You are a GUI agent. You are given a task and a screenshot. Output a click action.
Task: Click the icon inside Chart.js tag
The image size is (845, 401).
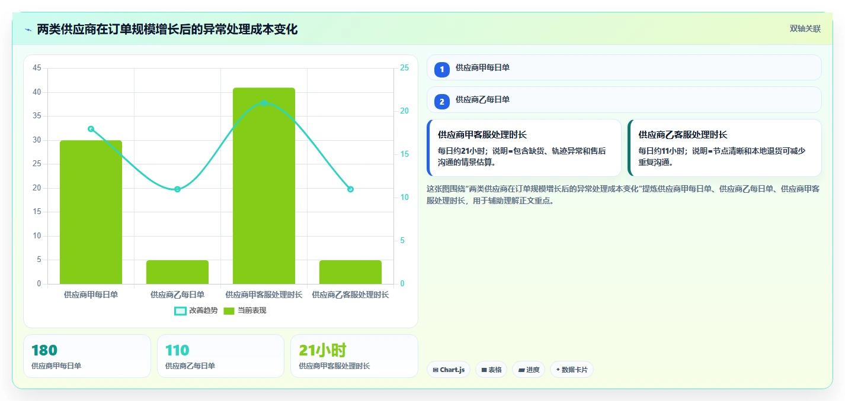tap(436, 370)
